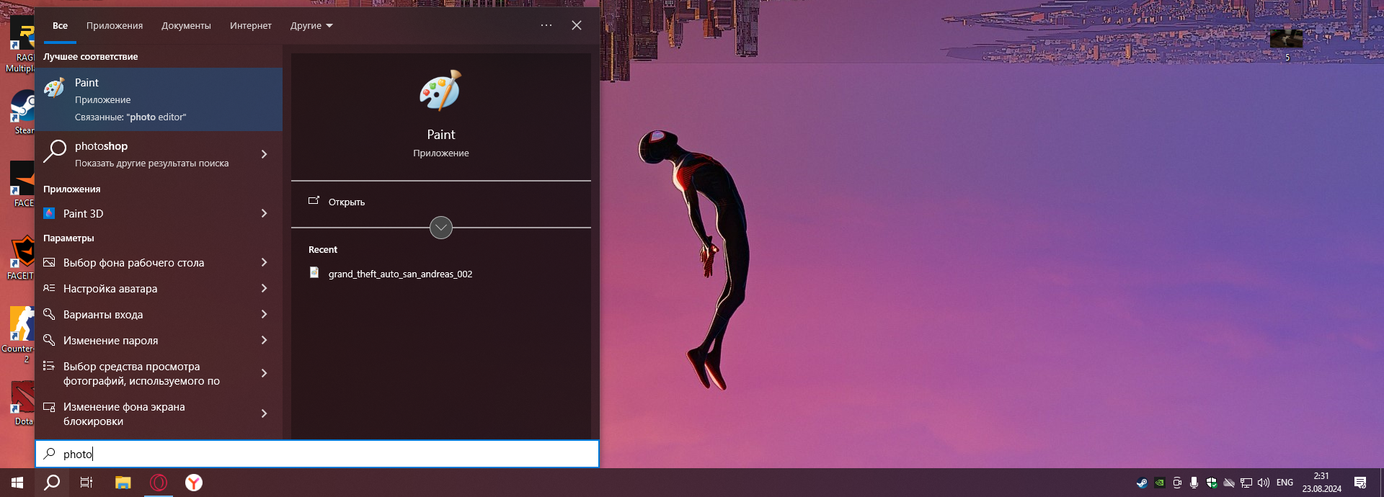Screen dimensions: 1384x497
Task: Open File Explorer from the taskbar
Action: tap(123, 483)
